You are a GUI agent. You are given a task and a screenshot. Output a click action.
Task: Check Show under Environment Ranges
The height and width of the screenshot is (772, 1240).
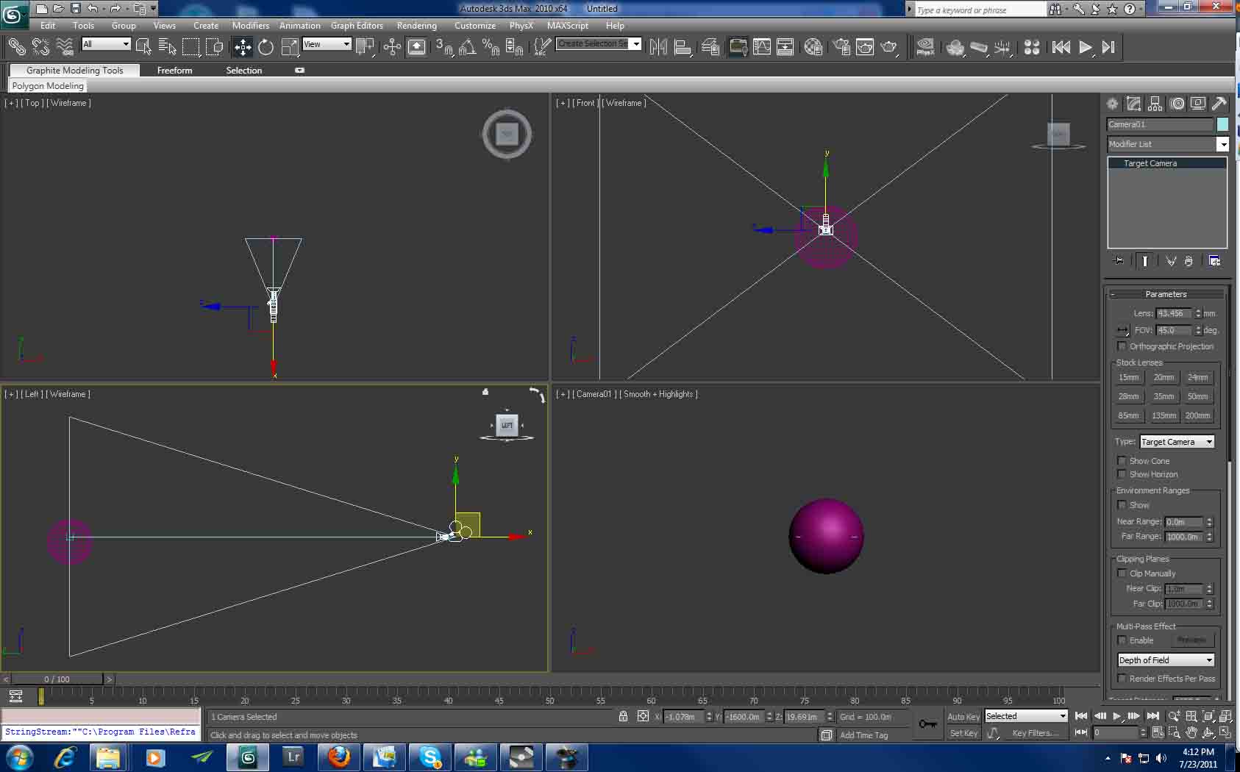click(x=1122, y=505)
